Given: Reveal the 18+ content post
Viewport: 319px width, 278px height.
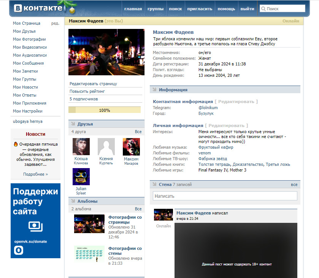Looking at the screenshot, I should click(x=236, y=250).
